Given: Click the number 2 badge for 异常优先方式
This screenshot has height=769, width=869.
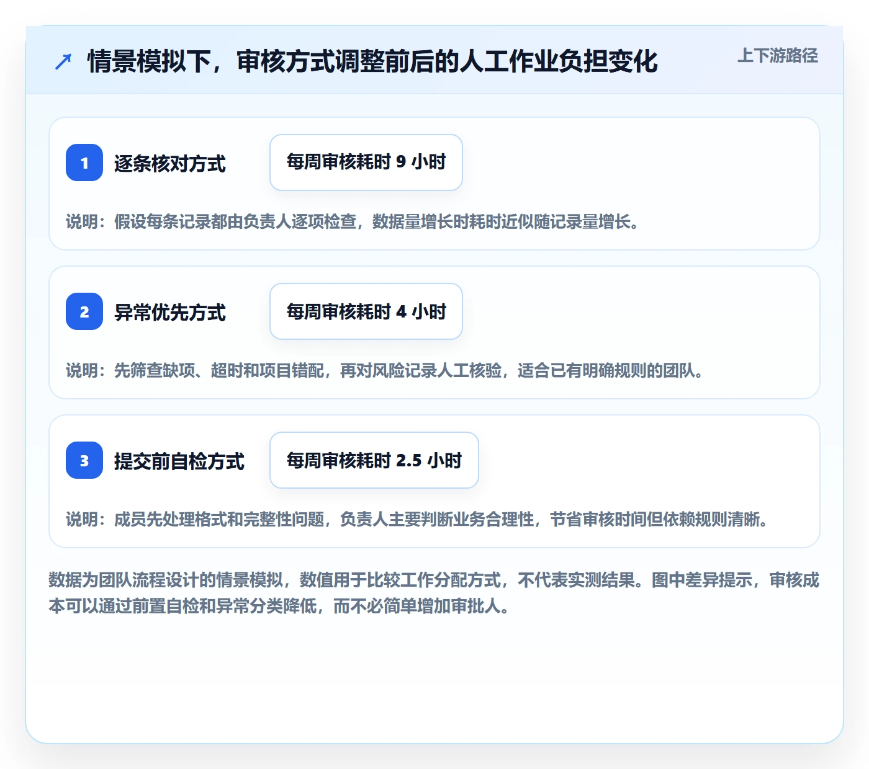Looking at the screenshot, I should [84, 311].
